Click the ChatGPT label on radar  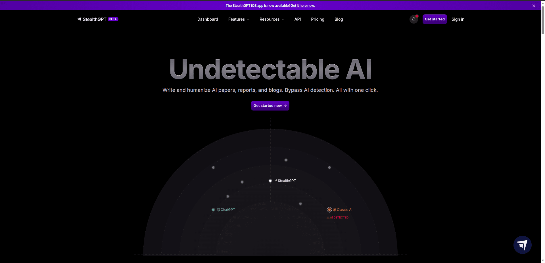pos(228,210)
